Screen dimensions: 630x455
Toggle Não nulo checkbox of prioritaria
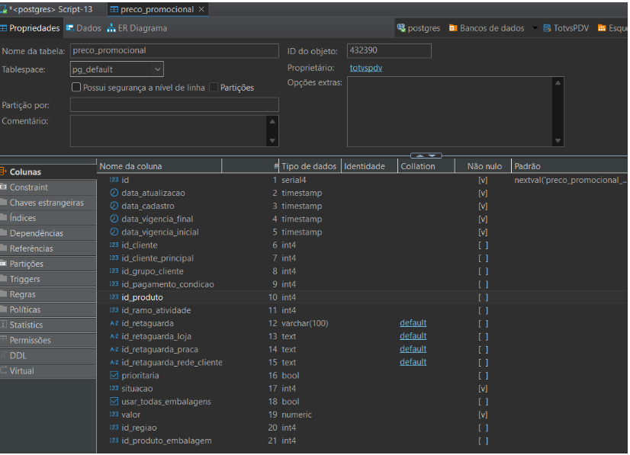(x=483, y=376)
